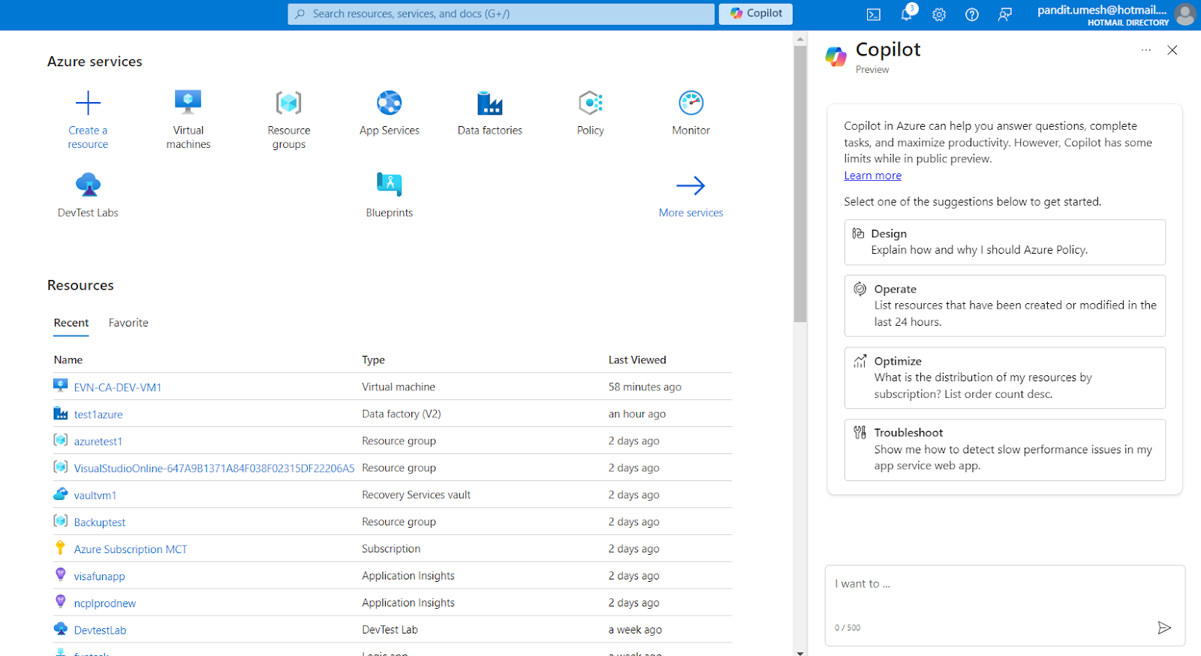Click Learn more link in Copilot
The width and height of the screenshot is (1201, 656).
[872, 176]
